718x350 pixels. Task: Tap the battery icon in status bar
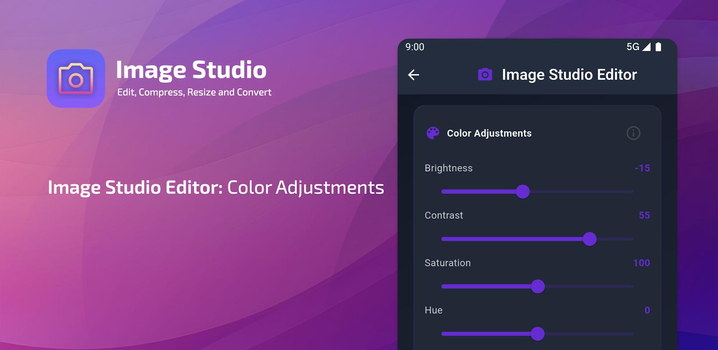click(x=658, y=47)
